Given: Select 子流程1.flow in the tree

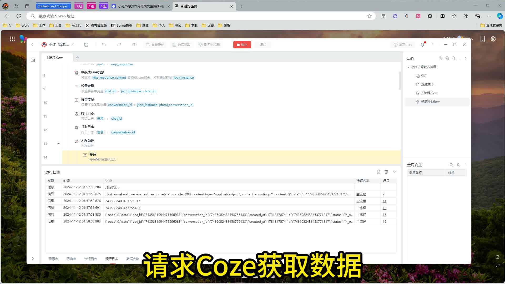Looking at the screenshot, I should [431, 102].
